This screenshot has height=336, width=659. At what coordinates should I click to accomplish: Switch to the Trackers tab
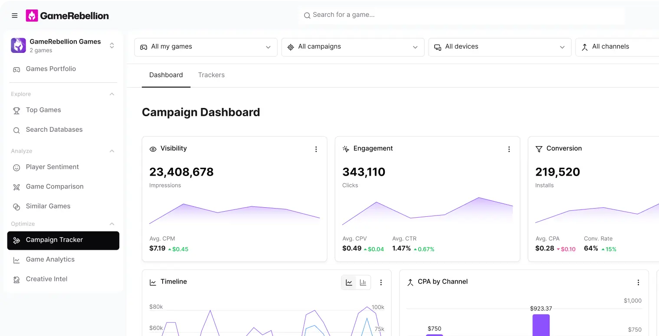pos(211,75)
